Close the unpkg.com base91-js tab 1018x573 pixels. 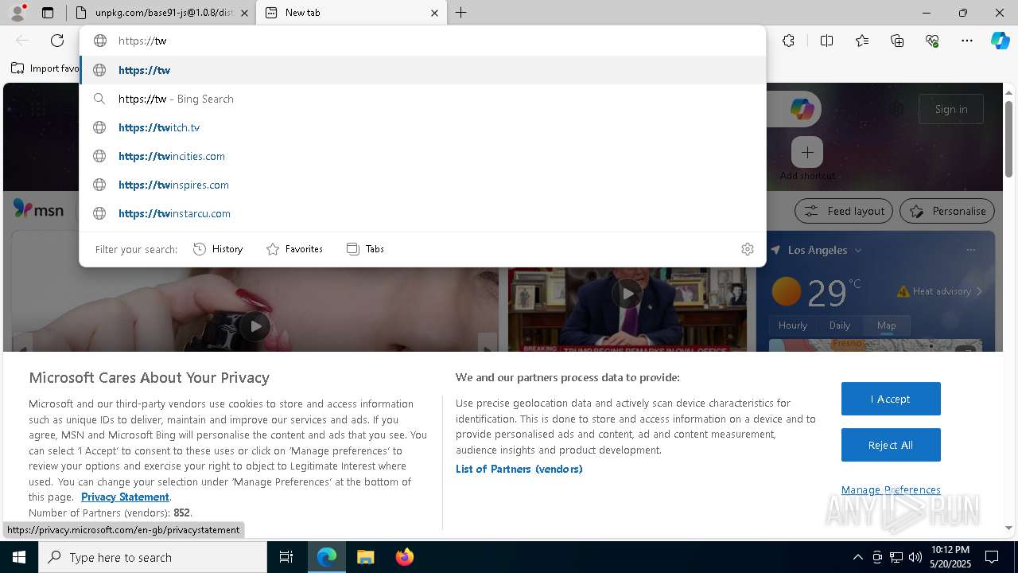pyautogui.click(x=244, y=13)
